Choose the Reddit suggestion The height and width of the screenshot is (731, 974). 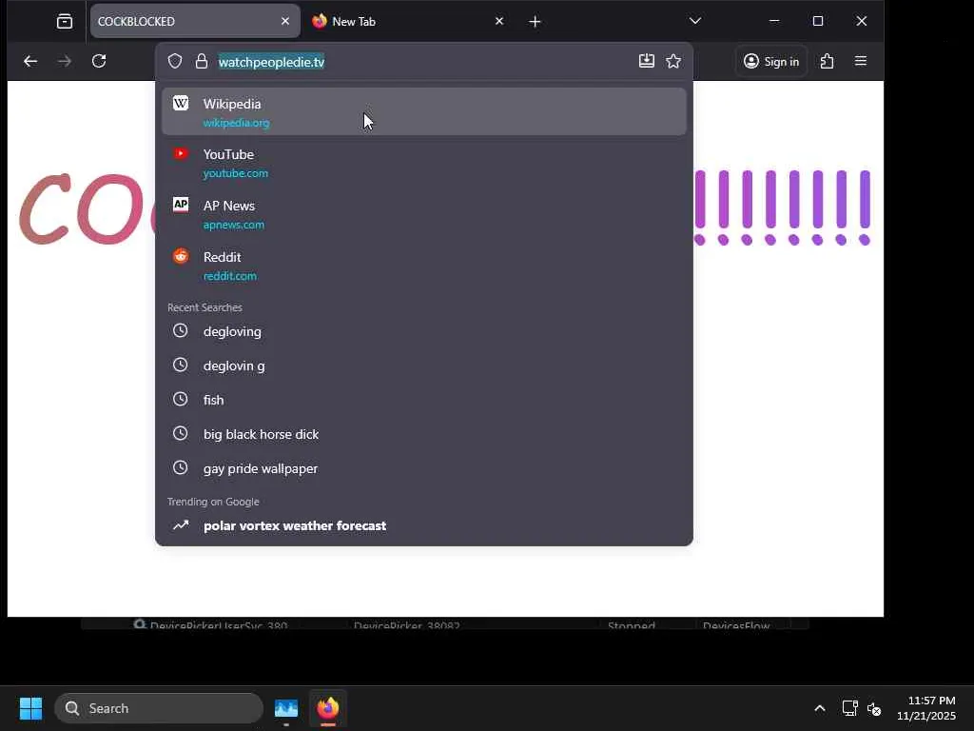click(423, 266)
